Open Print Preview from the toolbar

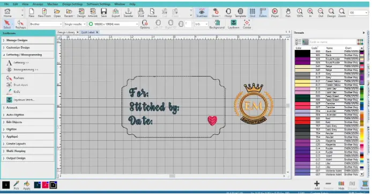pos(152,12)
